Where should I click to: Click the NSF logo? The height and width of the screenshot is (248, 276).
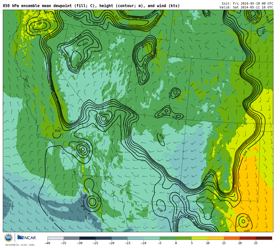tap(8, 238)
